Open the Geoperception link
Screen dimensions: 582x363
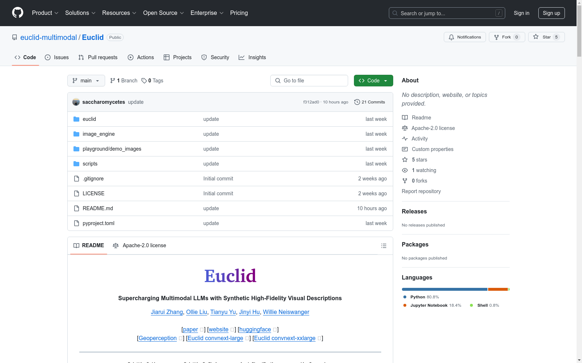click(158, 338)
